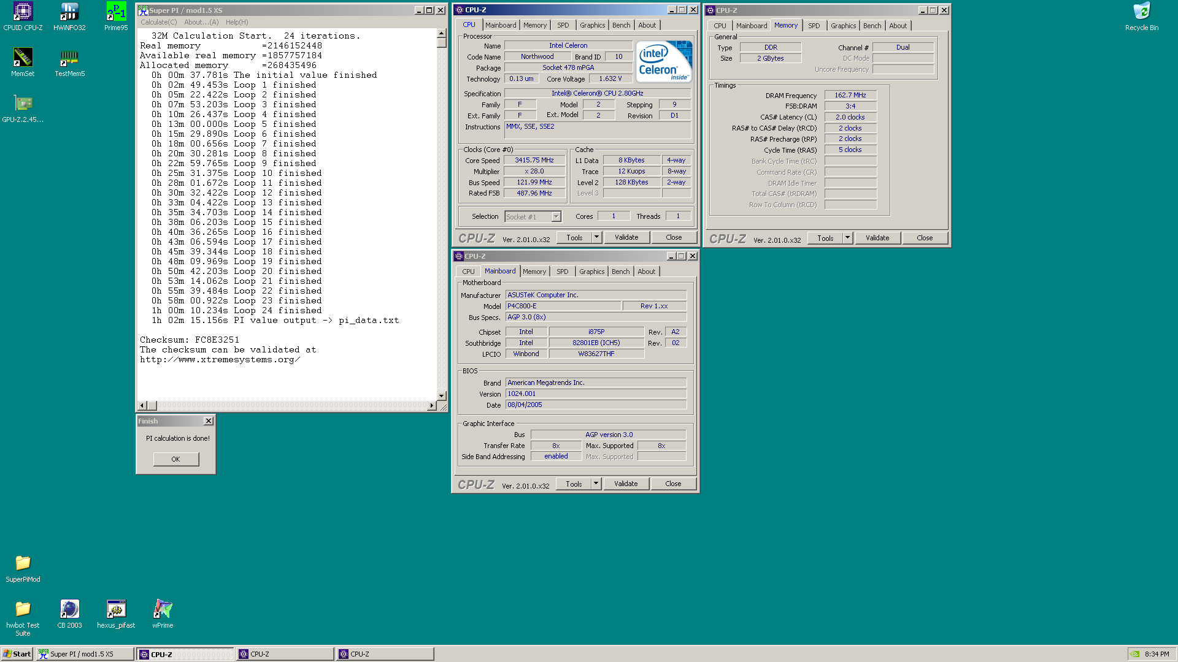Open Bench tab in CPU window
This screenshot has height=662, width=1178.
(621, 25)
